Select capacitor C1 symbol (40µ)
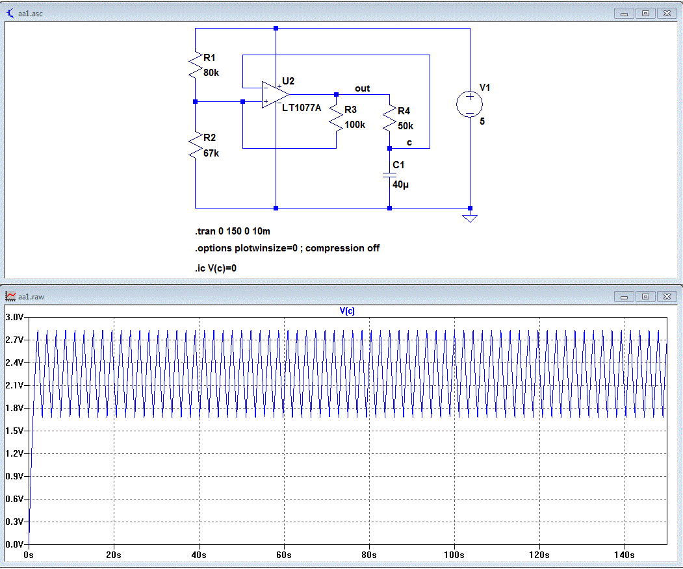This screenshot has width=683, height=569. coord(389,175)
